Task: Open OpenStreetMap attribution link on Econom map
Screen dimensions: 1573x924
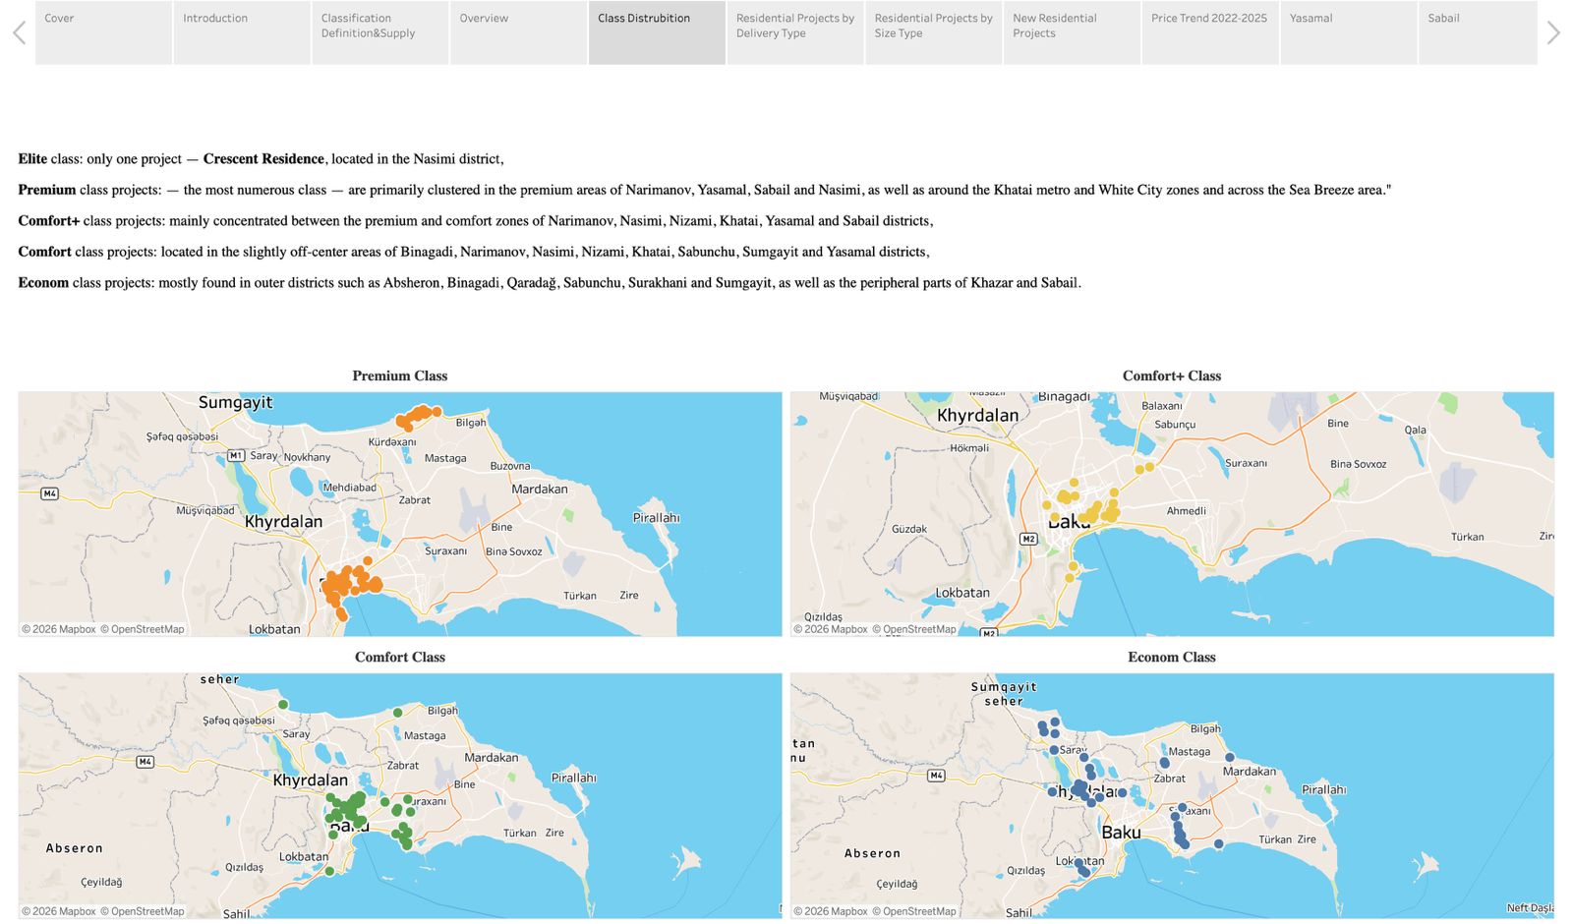Action: point(914,911)
